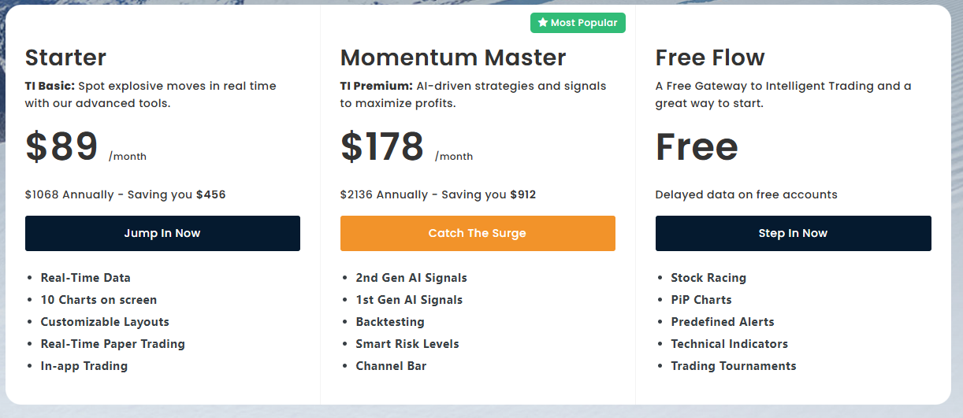The height and width of the screenshot is (418, 963).
Task: Click the Starter plan heading
Action: coord(65,57)
